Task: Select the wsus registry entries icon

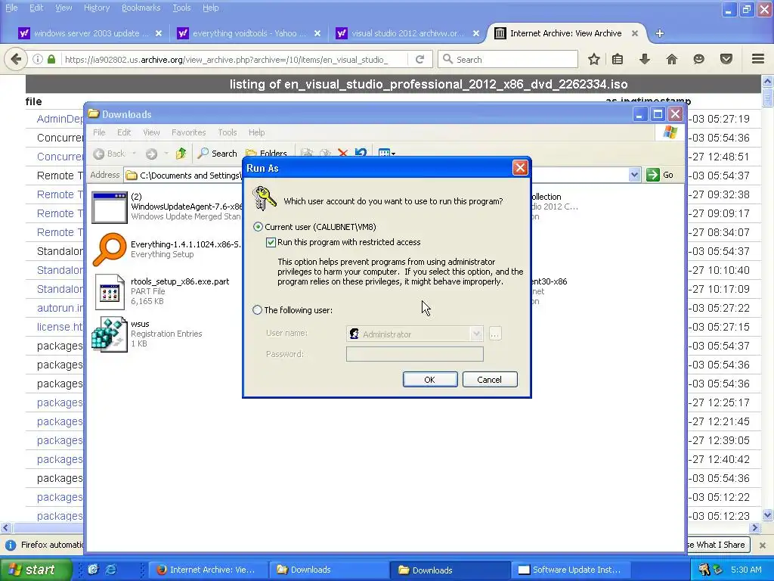Action: click(110, 334)
